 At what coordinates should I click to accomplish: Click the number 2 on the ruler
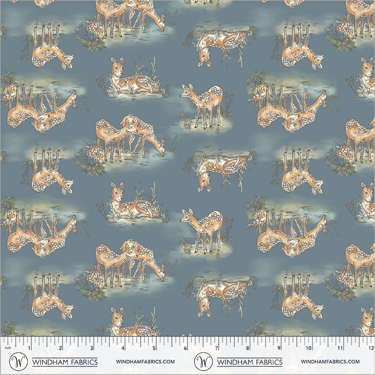pyautogui.click(x=61, y=348)
